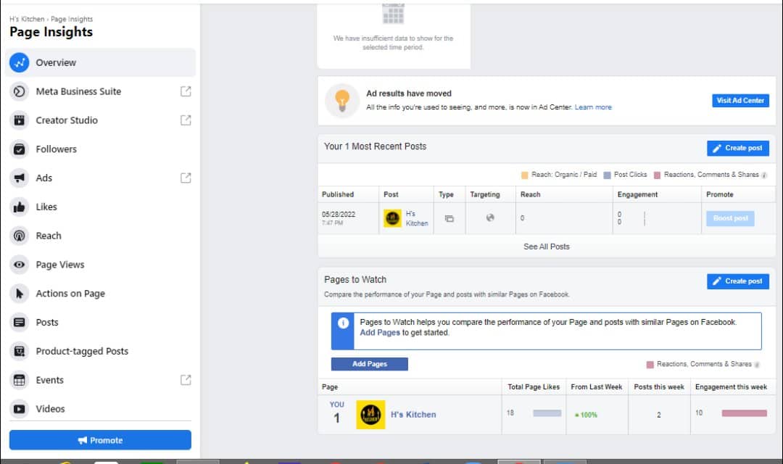
Task: Open Creator Studio external link arrow
Action: click(186, 120)
